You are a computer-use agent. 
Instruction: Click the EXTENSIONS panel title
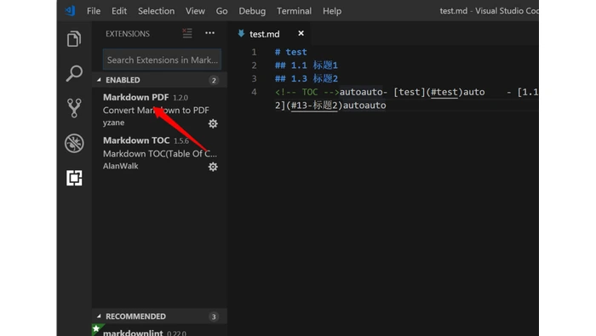[128, 34]
